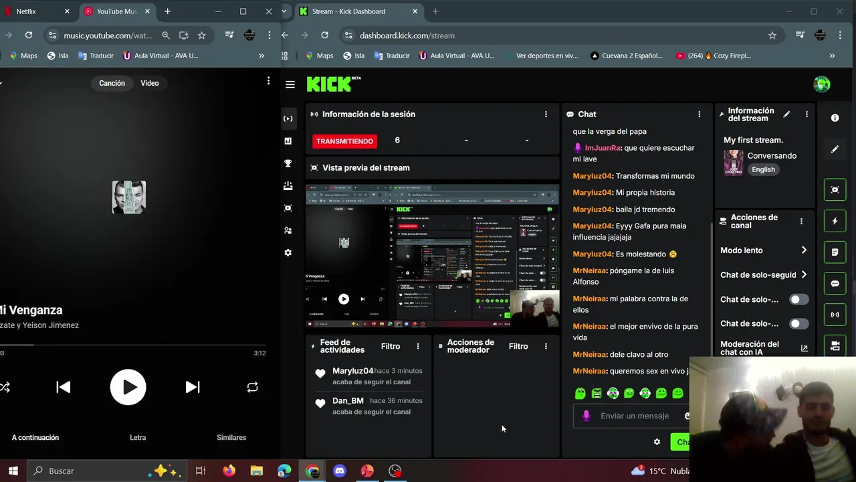
Task: Open the community users icon in sidebar
Action: (x=288, y=230)
